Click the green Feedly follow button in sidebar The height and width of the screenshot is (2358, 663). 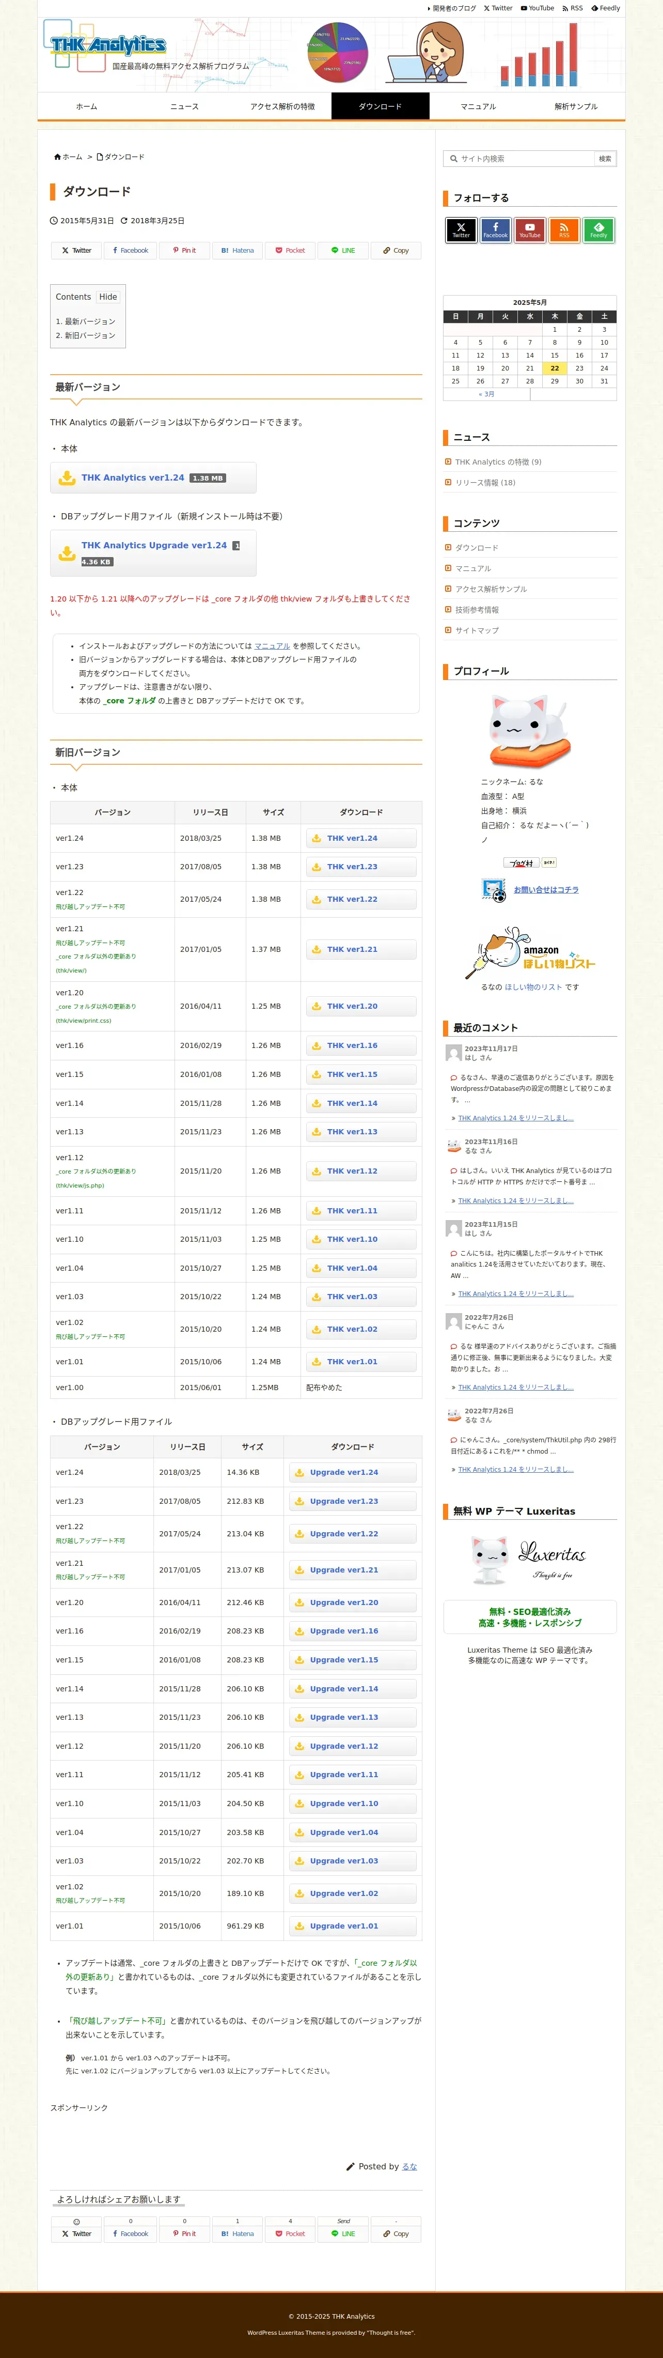tap(598, 230)
